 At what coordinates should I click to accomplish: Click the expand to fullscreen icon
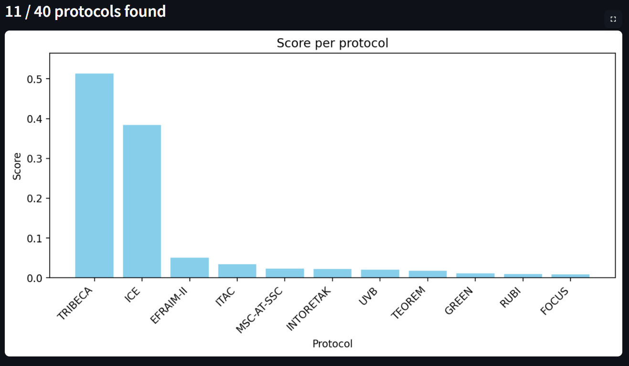[613, 19]
